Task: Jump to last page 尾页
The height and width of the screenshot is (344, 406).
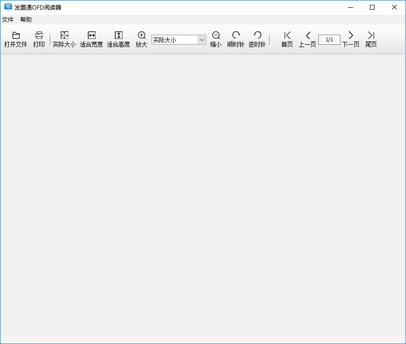Action: click(371, 39)
